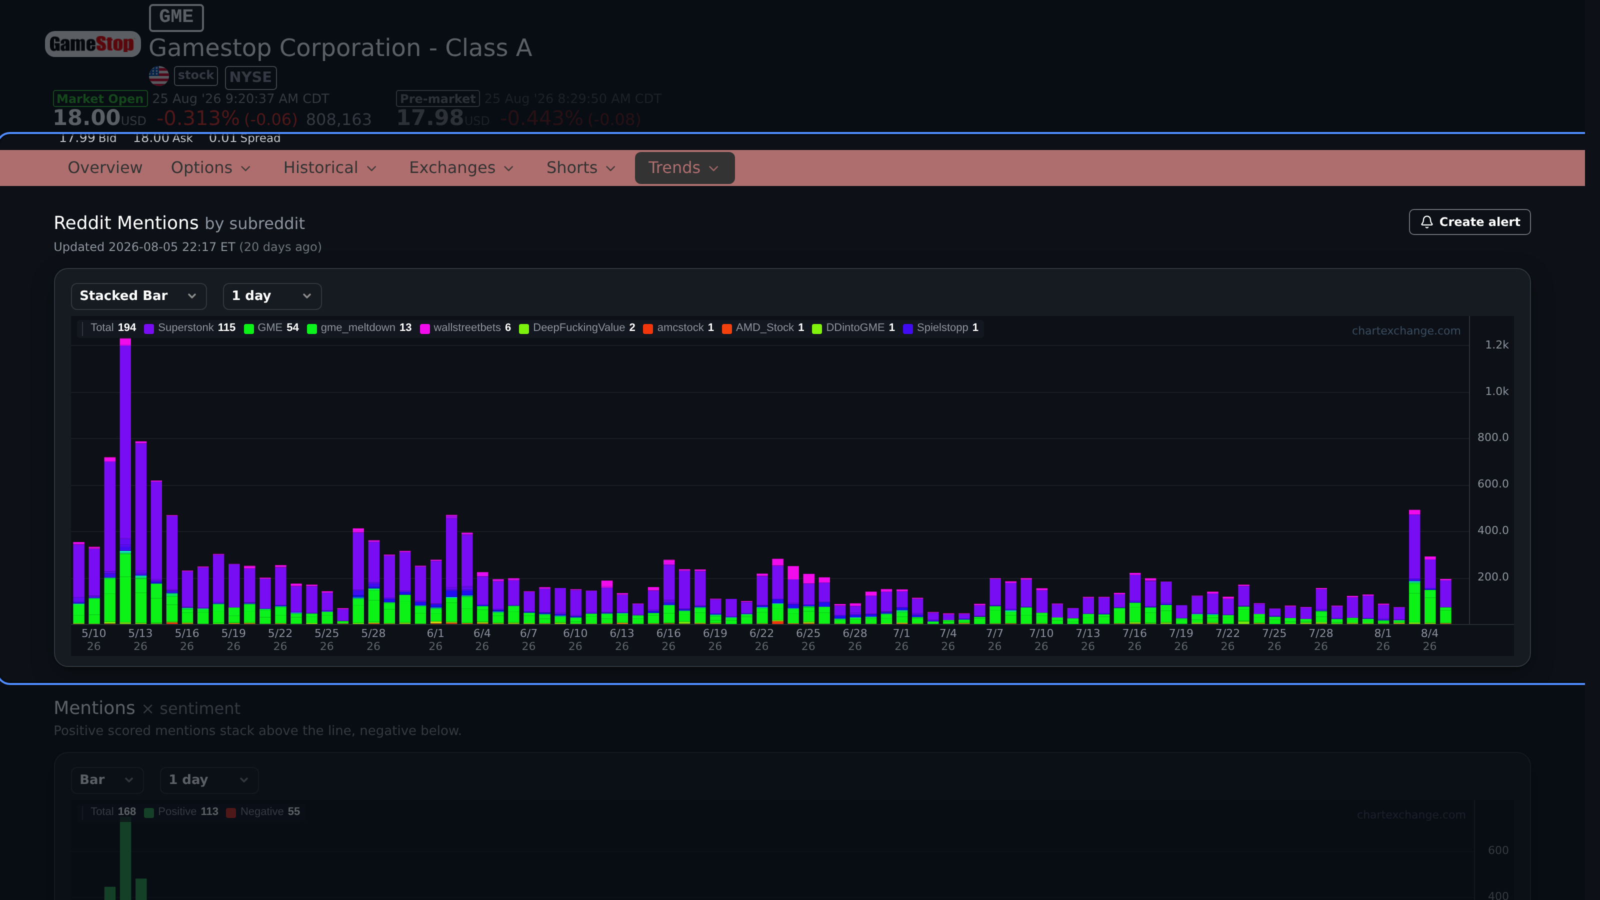Image resolution: width=1600 pixels, height=900 pixels.
Task: Expand the Exchanges menu
Action: pyautogui.click(x=461, y=167)
